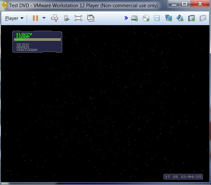Click the crossed-out screen toolbar icon
Image resolution: width=211 pixels, height=185 pixels.
[91, 18]
